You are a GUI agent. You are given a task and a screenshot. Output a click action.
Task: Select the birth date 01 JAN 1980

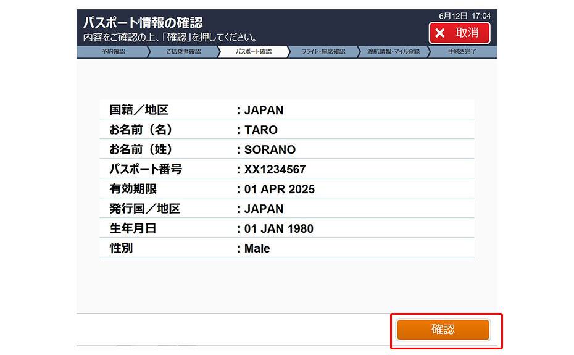(x=278, y=229)
